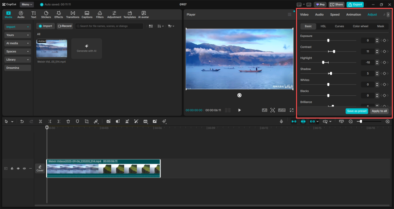Open the player hamburger menu
Viewport: 394px width, 209px height.
289,15
